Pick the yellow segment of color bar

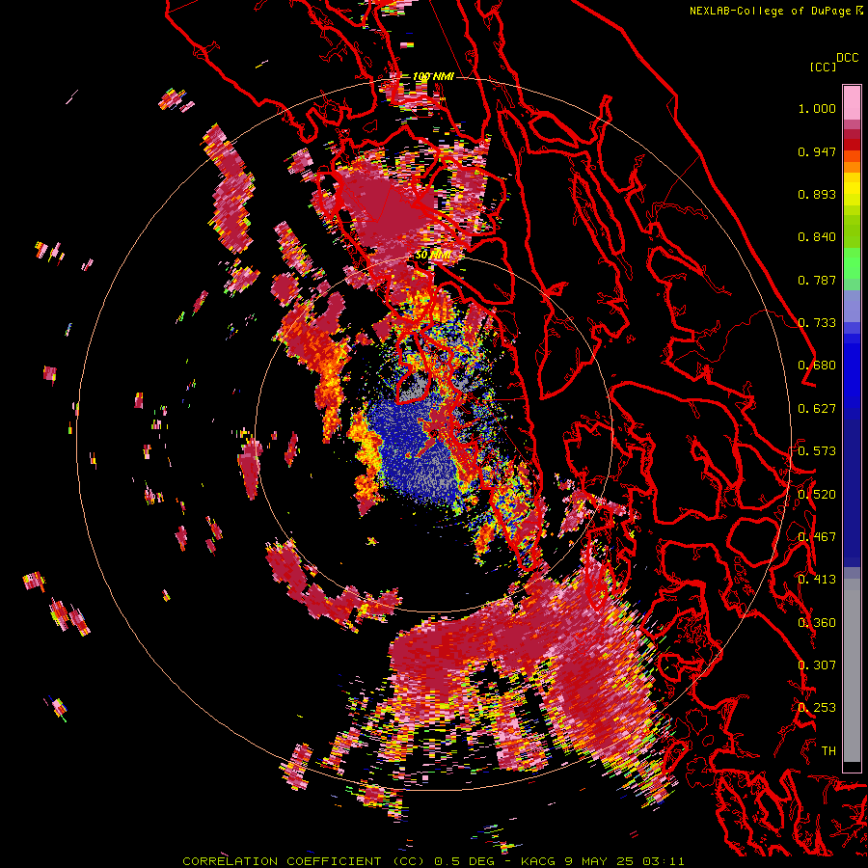click(x=852, y=190)
